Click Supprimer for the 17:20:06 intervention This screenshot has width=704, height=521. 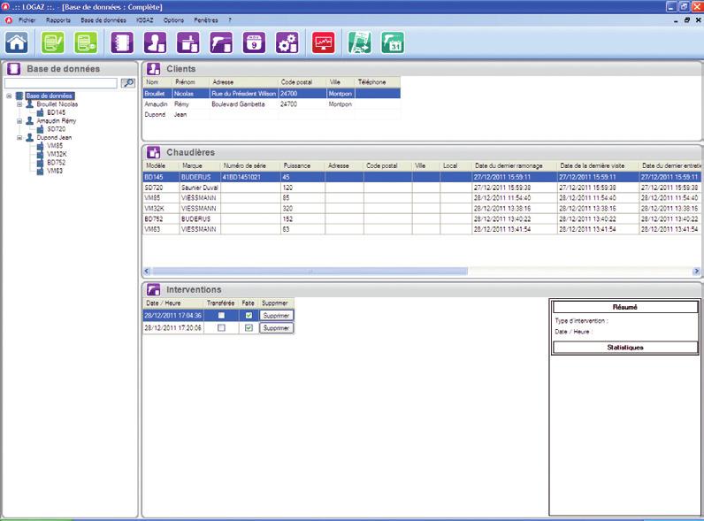point(276,328)
